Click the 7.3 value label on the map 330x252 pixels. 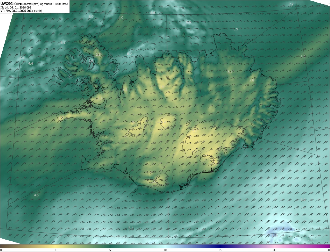(x=310, y=240)
